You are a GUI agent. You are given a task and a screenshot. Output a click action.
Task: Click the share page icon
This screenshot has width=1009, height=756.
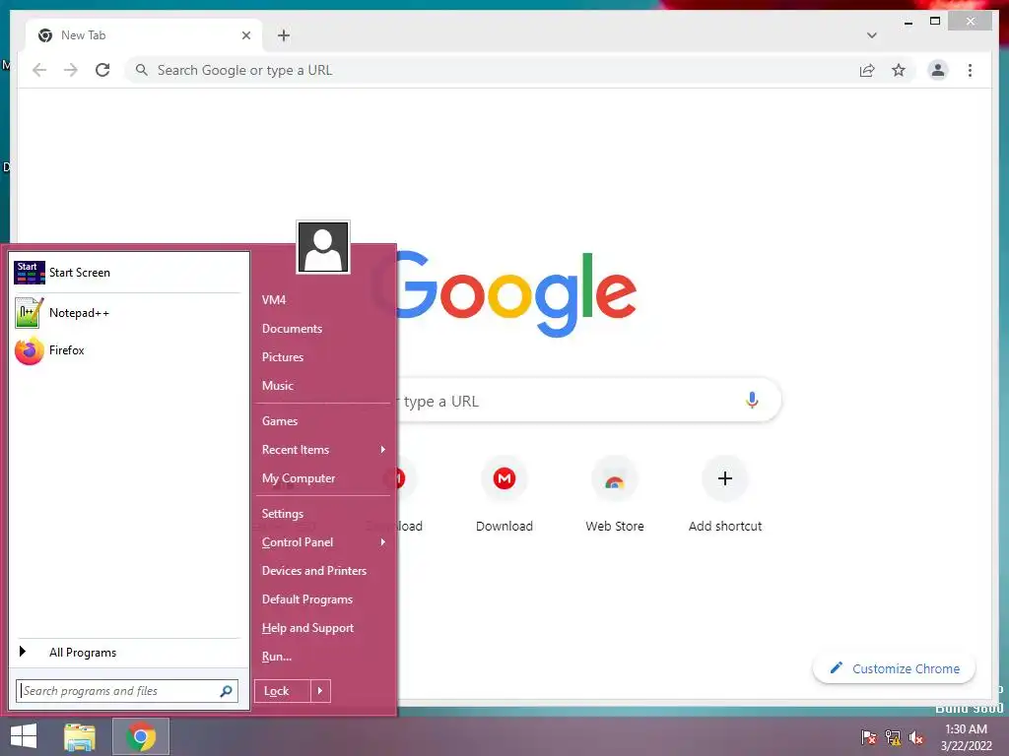point(867,70)
